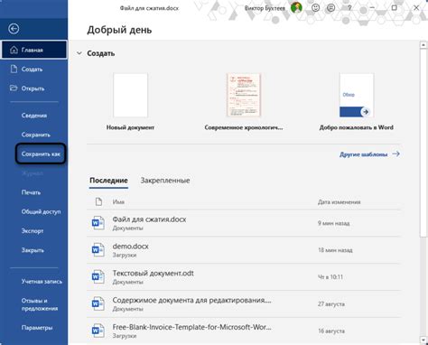Click the smiley face feedback icon
The width and height of the screenshot is (428, 345).
(315, 8)
